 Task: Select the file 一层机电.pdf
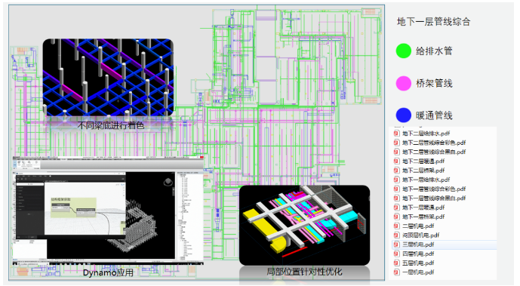coord(418,272)
